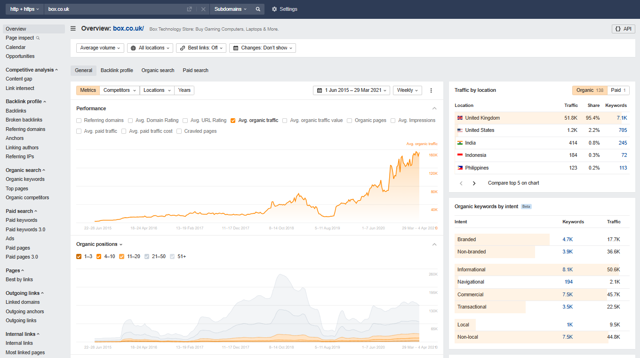Viewport: 640px width, 358px height.
Task: Click the search magnifier icon in top bar
Action: pos(258,9)
